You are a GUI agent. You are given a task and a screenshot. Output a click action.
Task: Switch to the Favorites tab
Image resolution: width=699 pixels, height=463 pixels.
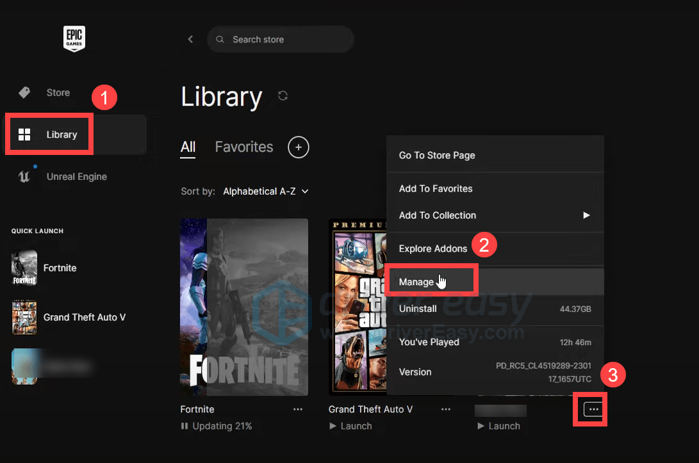[x=243, y=147]
